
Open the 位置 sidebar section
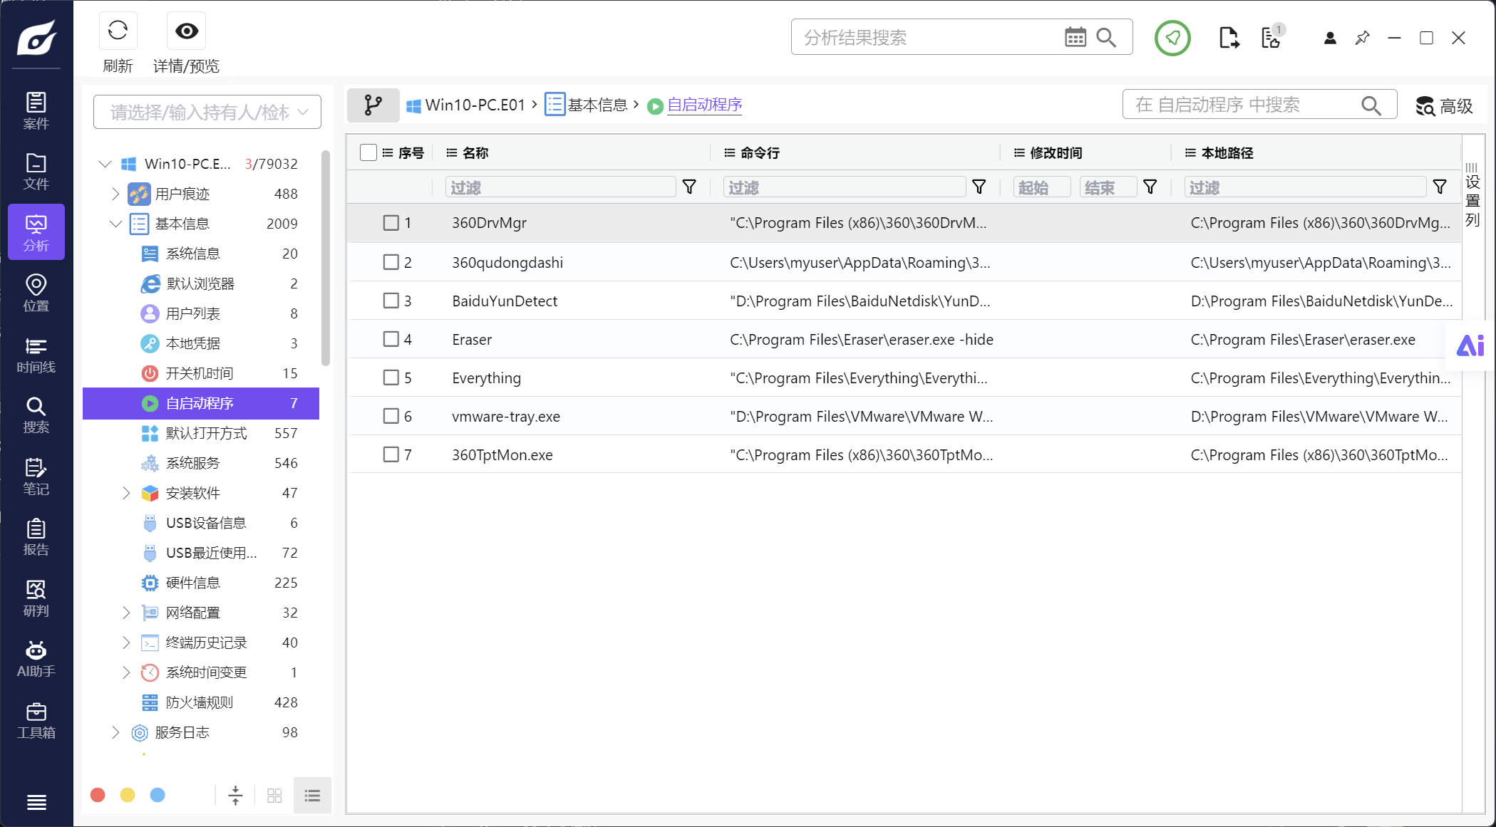click(x=36, y=293)
